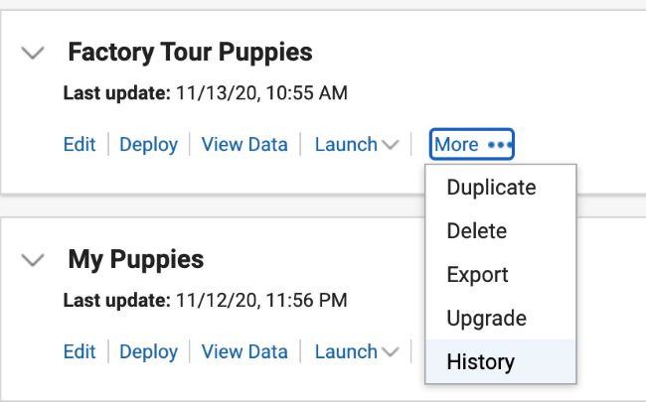Choose Upgrade in the More menu
This screenshot has width=646, height=402.
click(486, 319)
